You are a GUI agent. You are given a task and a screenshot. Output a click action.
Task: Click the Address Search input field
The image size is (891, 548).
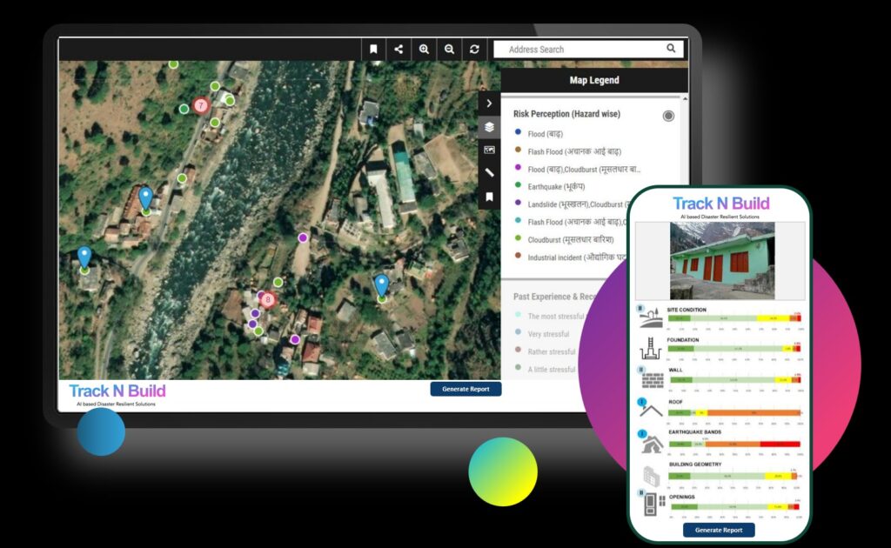(579, 50)
